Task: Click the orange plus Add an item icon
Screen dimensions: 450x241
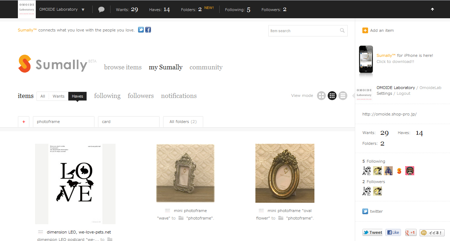Action: click(365, 31)
